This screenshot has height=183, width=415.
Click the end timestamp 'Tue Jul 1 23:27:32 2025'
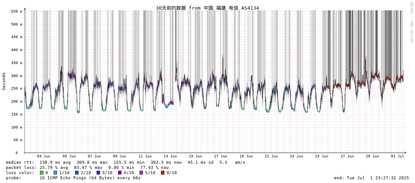[377, 178]
